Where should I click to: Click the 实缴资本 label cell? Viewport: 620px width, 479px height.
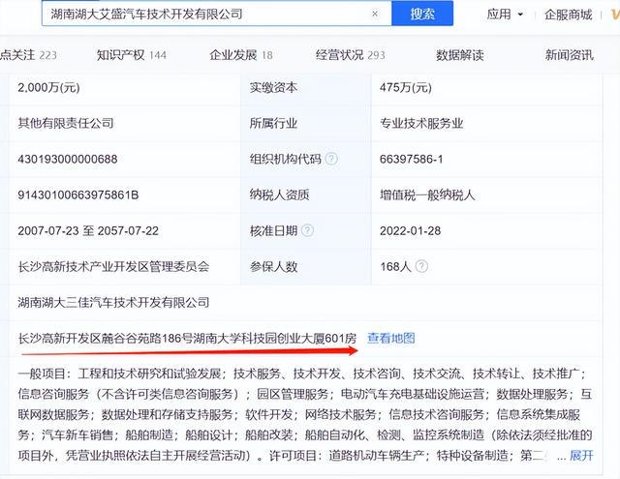[x=306, y=87]
